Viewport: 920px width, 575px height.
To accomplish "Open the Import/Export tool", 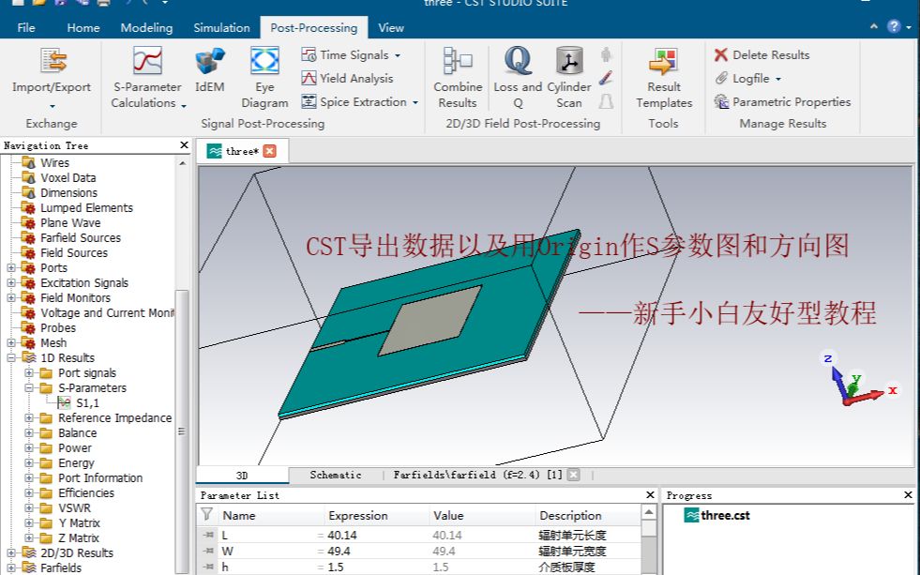I will pos(52,78).
